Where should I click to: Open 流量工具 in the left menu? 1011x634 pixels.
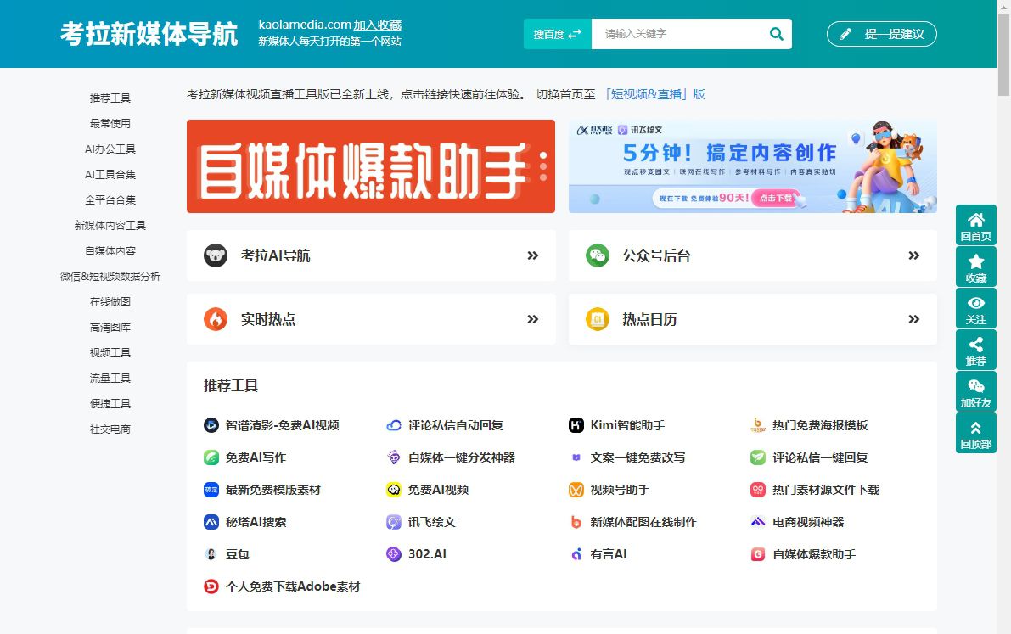tap(110, 378)
